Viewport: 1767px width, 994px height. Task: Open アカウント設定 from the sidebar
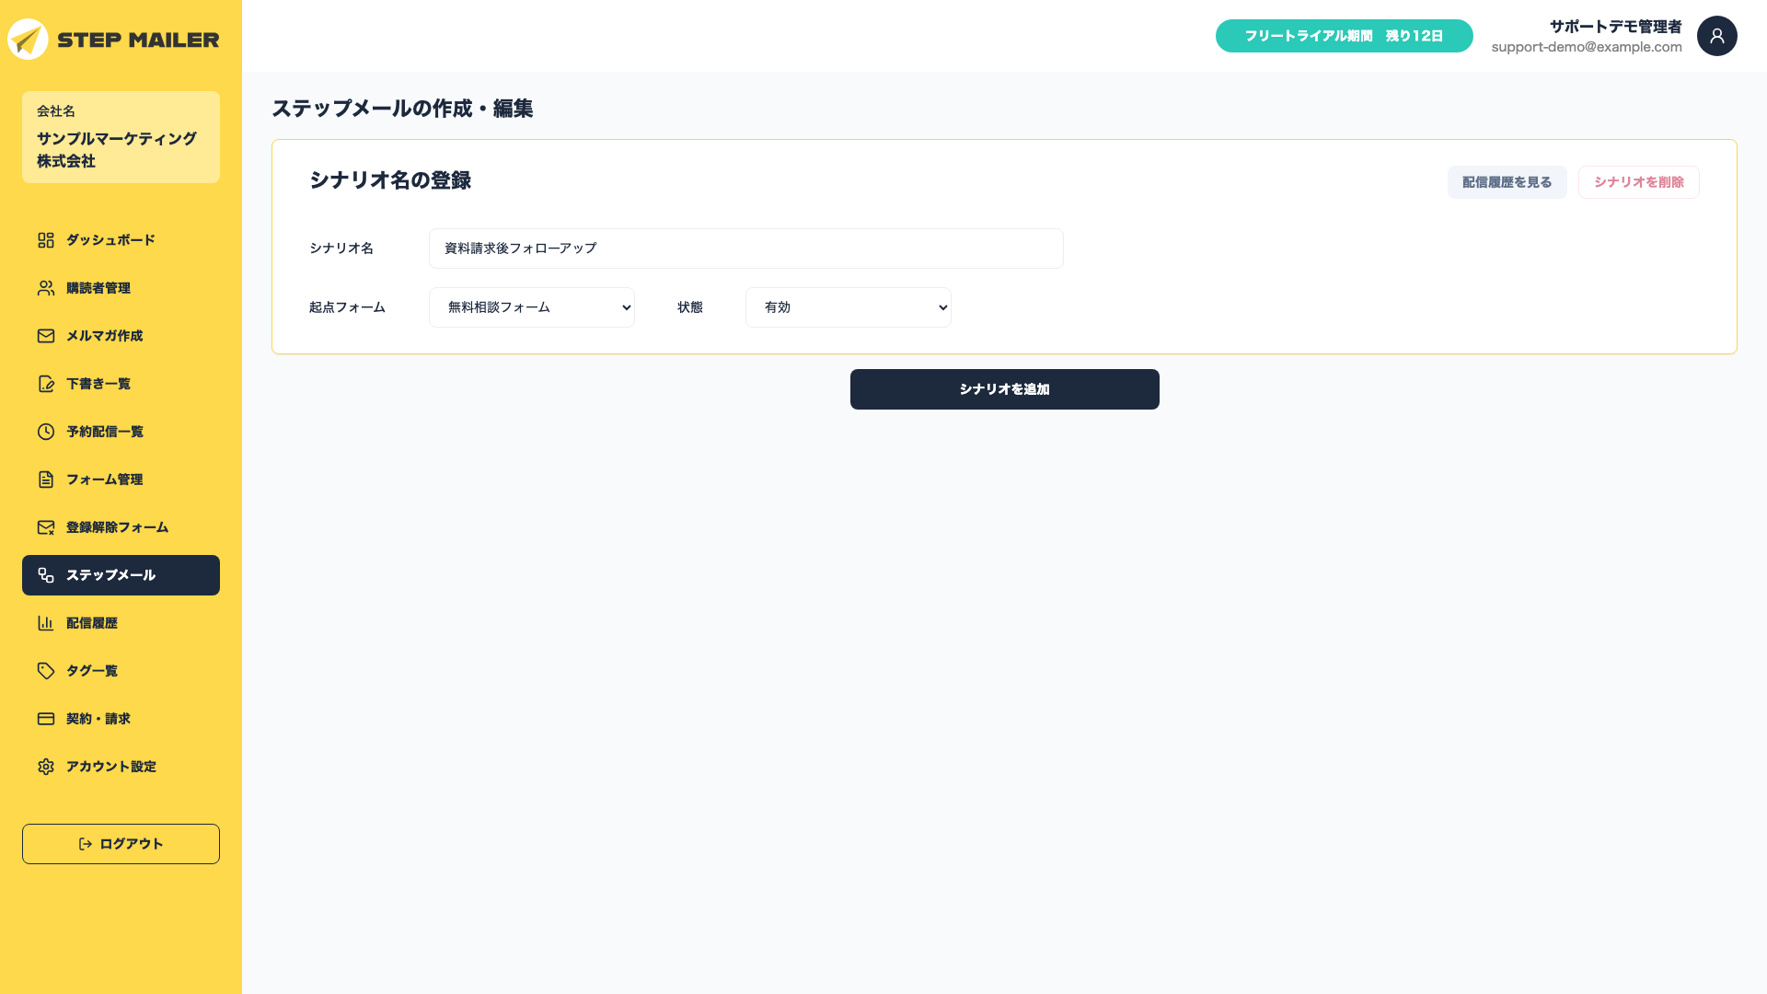121,767
